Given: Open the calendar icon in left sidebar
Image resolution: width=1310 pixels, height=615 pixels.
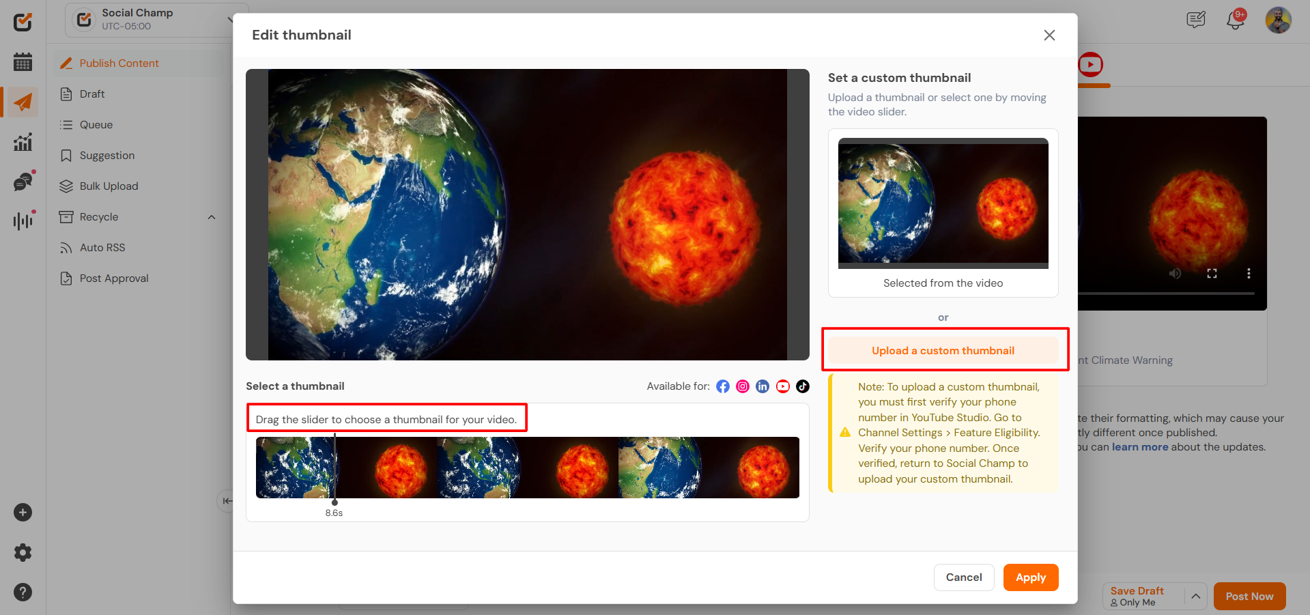Looking at the screenshot, I should tap(23, 62).
